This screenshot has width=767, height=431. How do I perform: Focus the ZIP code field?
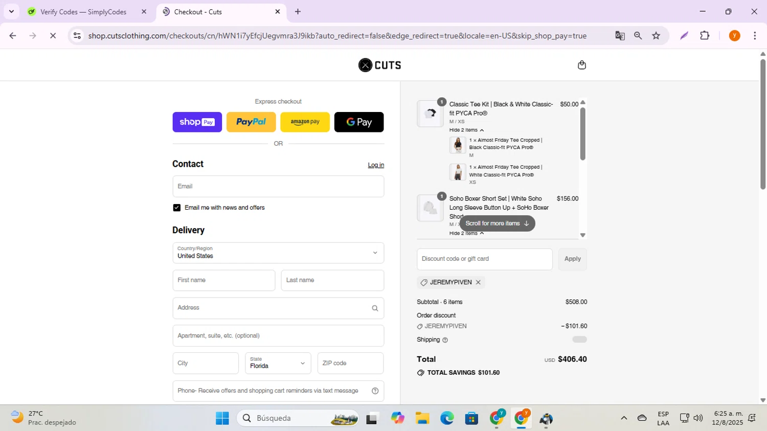[350, 364]
